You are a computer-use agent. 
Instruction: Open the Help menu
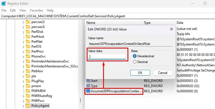pos(50,10)
